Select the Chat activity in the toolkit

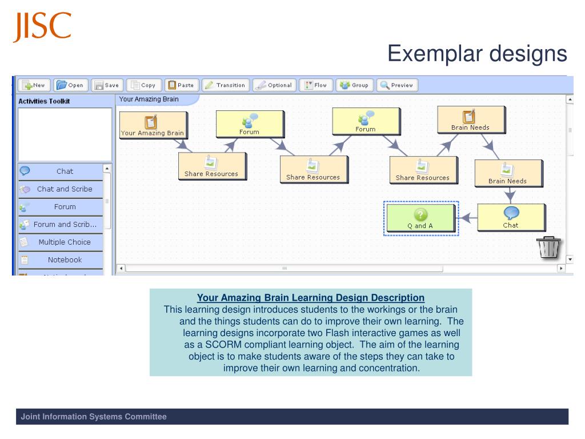click(61, 171)
